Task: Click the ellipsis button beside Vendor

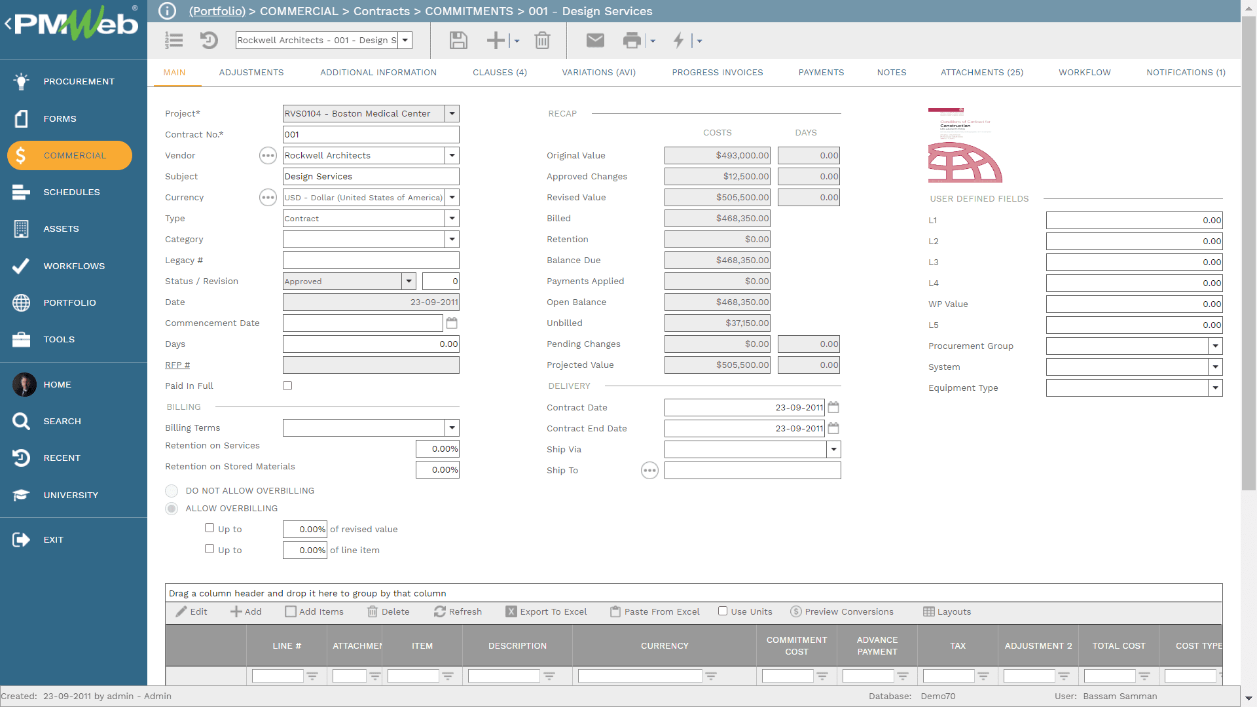Action: [x=268, y=155]
